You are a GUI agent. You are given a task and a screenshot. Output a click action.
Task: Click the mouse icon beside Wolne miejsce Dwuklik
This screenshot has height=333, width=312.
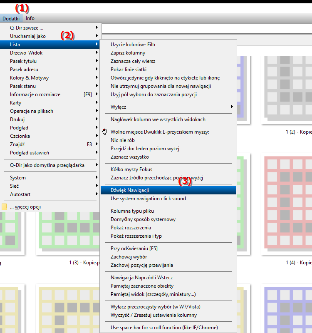pos(105,132)
